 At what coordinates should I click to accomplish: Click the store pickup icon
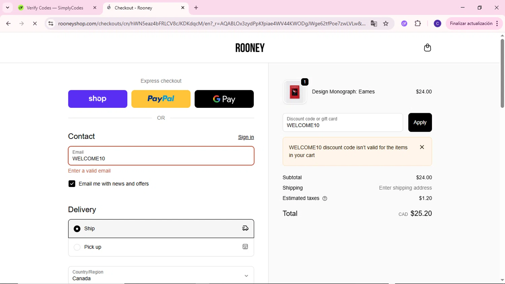pyautogui.click(x=245, y=247)
